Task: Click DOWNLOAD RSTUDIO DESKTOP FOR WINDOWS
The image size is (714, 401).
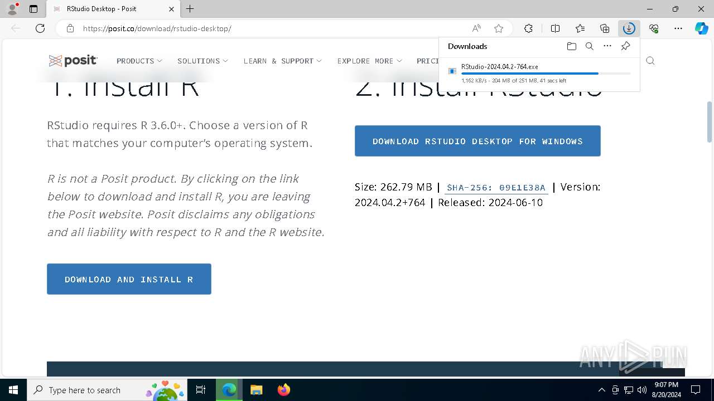Action: click(477, 141)
